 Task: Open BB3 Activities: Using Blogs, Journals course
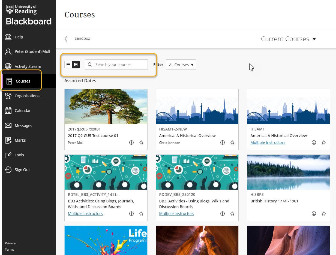101,204
